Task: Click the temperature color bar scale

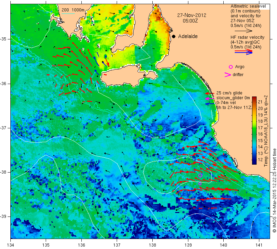Action: [x=254, y=130]
